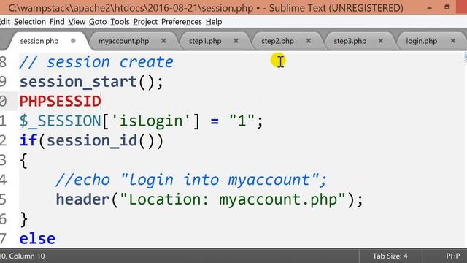Minimize the Sublime Text window
467x263 pixels.
(x=429, y=7)
